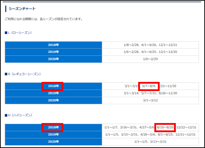Click the 8/10～8/20 date range

[x=165, y=127]
